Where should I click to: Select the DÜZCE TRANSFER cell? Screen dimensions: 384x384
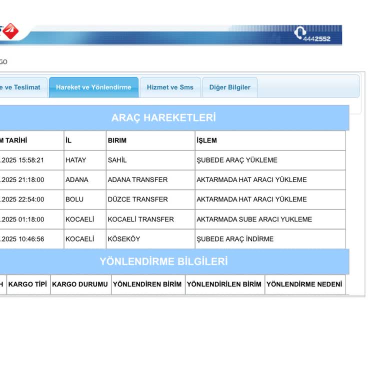coord(150,199)
